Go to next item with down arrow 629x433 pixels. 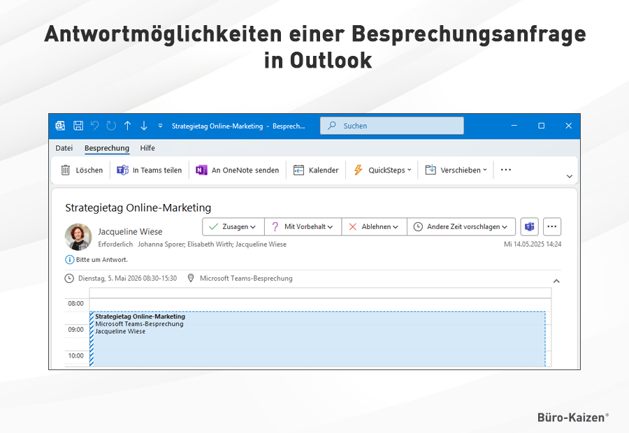coord(144,126)
